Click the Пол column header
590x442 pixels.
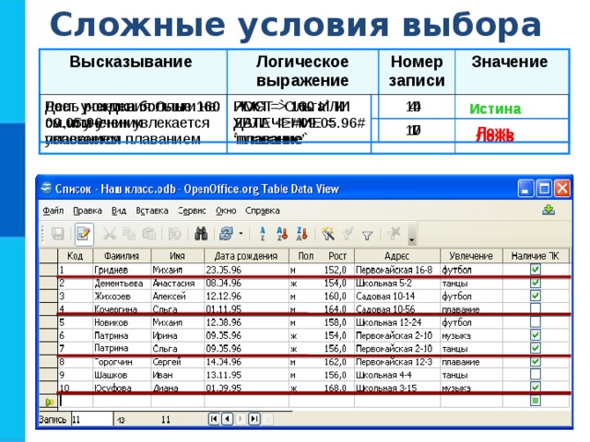(305, 256)
